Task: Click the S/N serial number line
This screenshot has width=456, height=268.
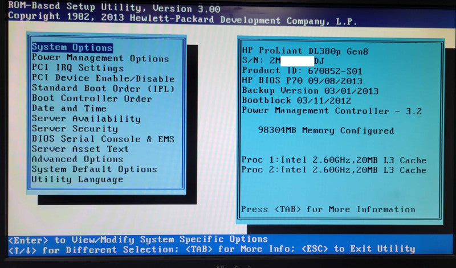Action: pyautogui.click(x=283, y=61)
